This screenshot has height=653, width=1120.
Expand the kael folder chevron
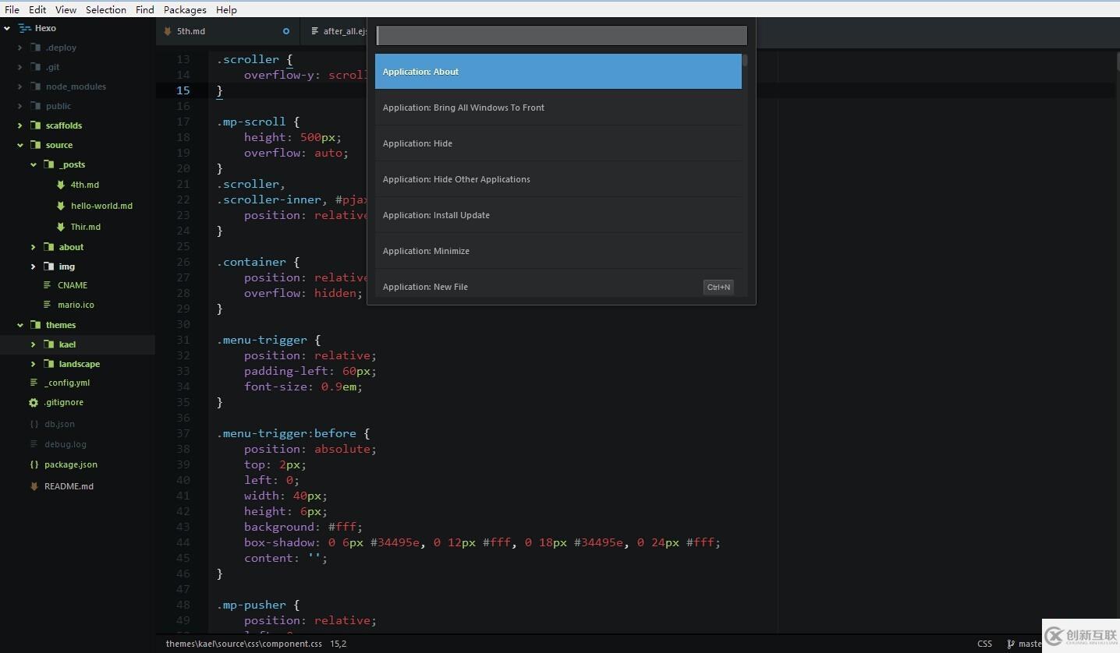click(x=34, y=344)
